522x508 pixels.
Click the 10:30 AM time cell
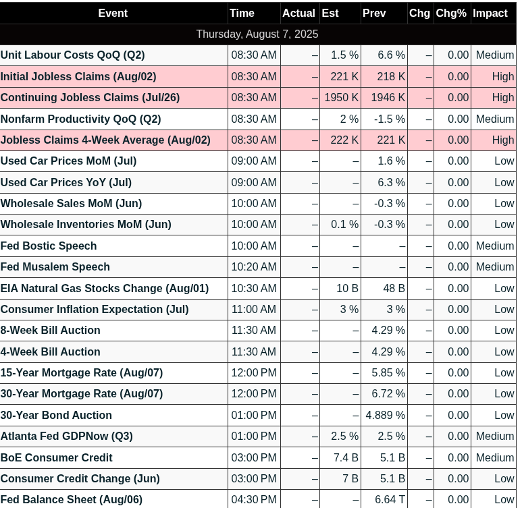pyautogui.click(x=254, y=288)
